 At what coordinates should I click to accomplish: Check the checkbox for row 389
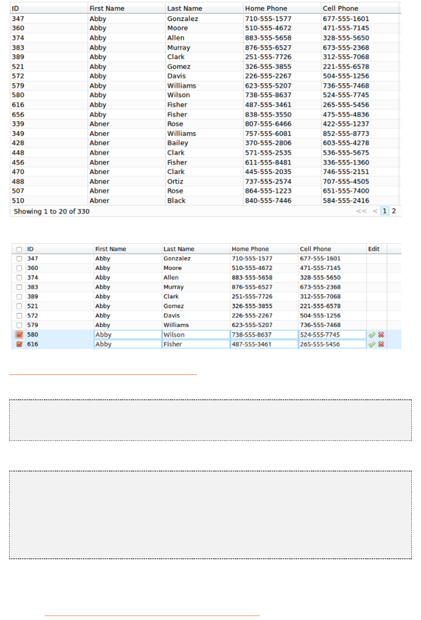pyautogui.click(x=19, y=297)
